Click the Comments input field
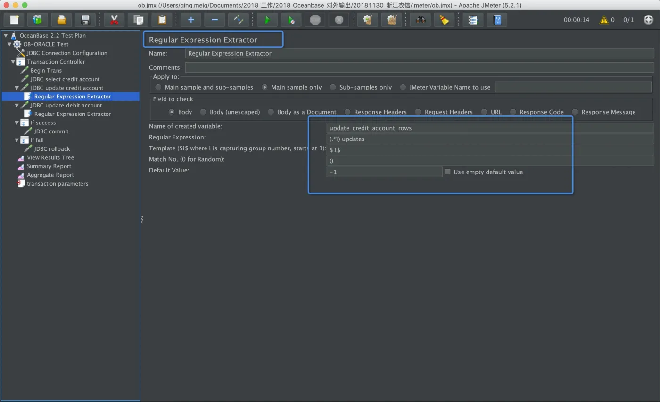Screen dimensions: 660x402 (420, 67)
